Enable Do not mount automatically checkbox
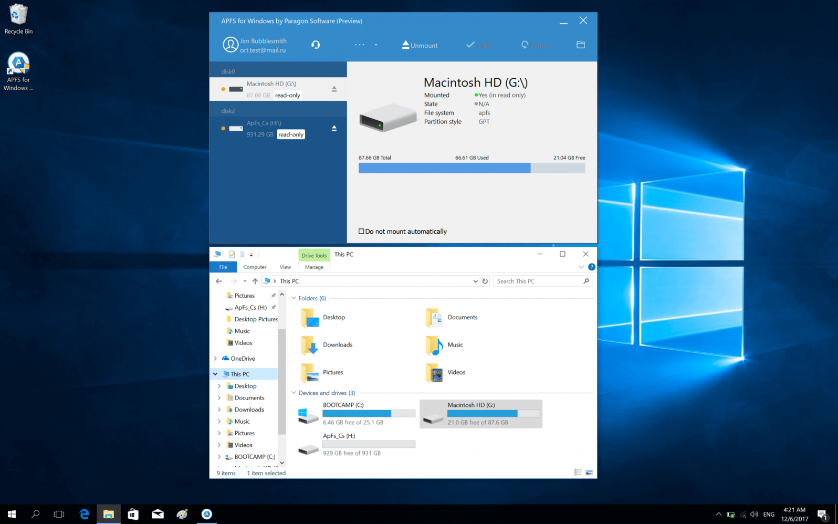838x524 pixels. pyautogui.click(x=361, y=232)
